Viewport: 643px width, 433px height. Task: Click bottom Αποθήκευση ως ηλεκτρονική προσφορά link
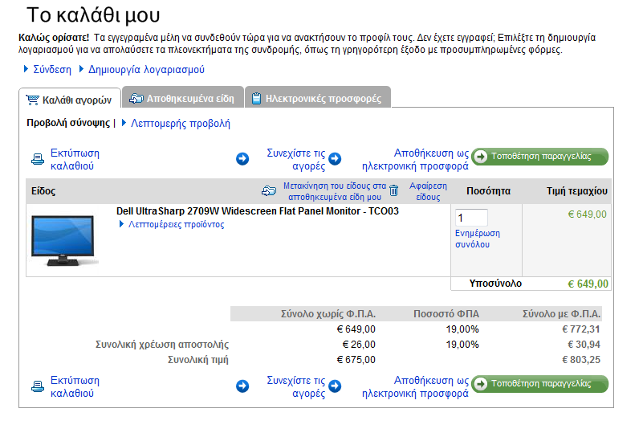point(415,386)
